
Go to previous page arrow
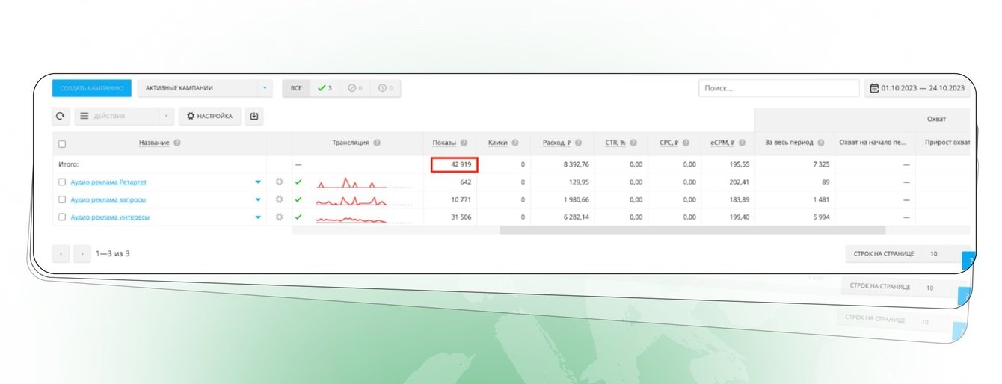click(61, 254)
